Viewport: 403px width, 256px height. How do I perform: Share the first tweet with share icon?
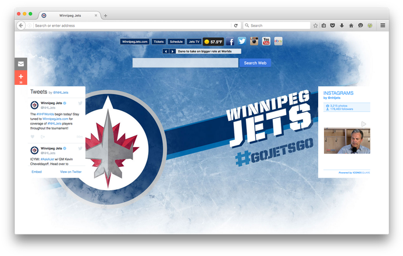click(42, 137)
